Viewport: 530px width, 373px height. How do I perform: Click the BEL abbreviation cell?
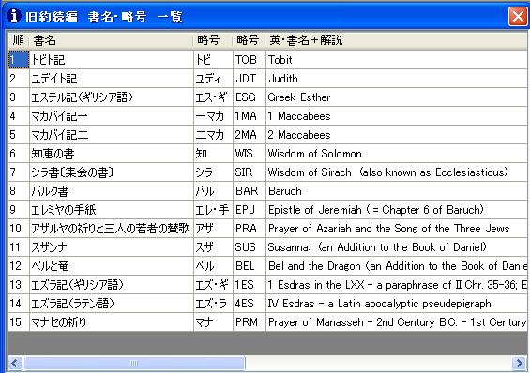[250, 266]
